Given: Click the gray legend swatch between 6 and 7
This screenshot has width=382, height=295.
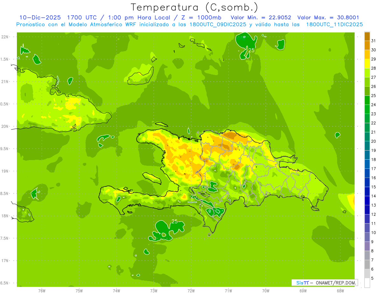Looking at the screenshot, I should pos(367,264).
